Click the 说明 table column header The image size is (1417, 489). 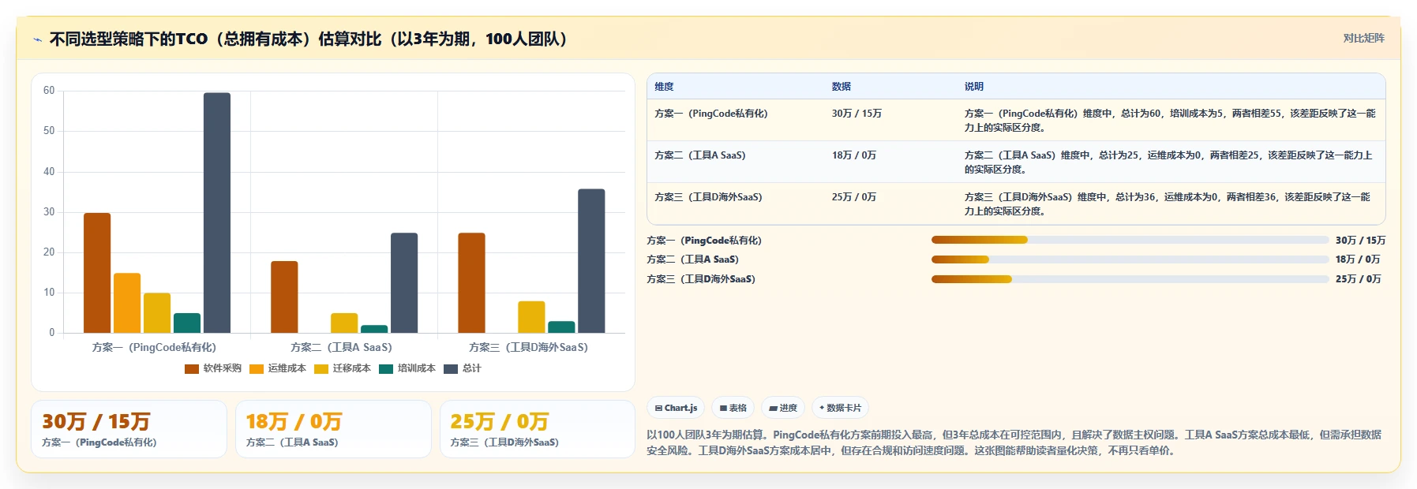click(973, 87)
